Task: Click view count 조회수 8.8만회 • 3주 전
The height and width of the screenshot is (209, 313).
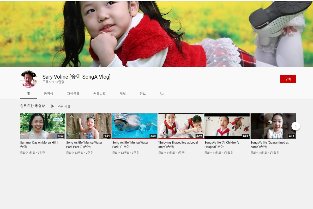Action: 126,153
